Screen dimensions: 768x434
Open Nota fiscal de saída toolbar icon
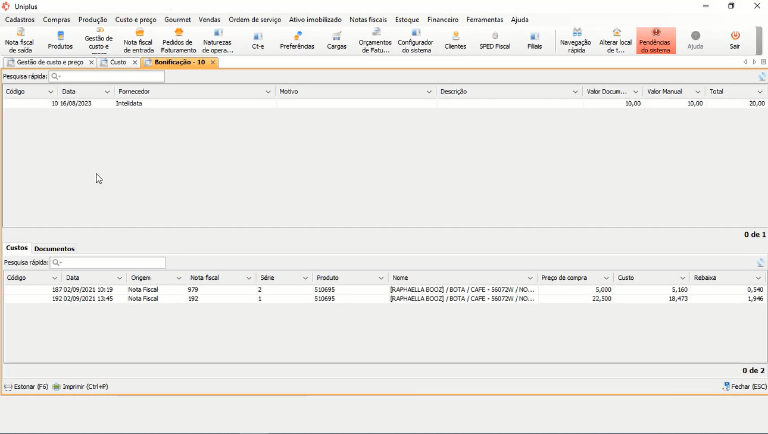(20, 40)
